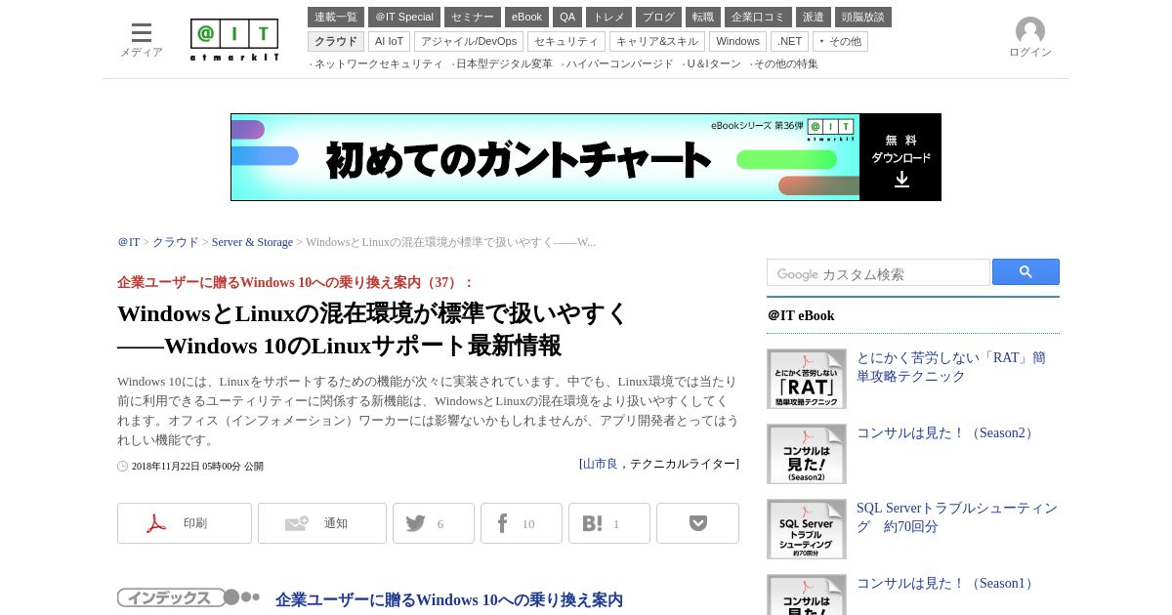Viewport: 1172px width, 615px height.
Task: Bookmark article with Hatena B! button
Action: pos(609,523)
